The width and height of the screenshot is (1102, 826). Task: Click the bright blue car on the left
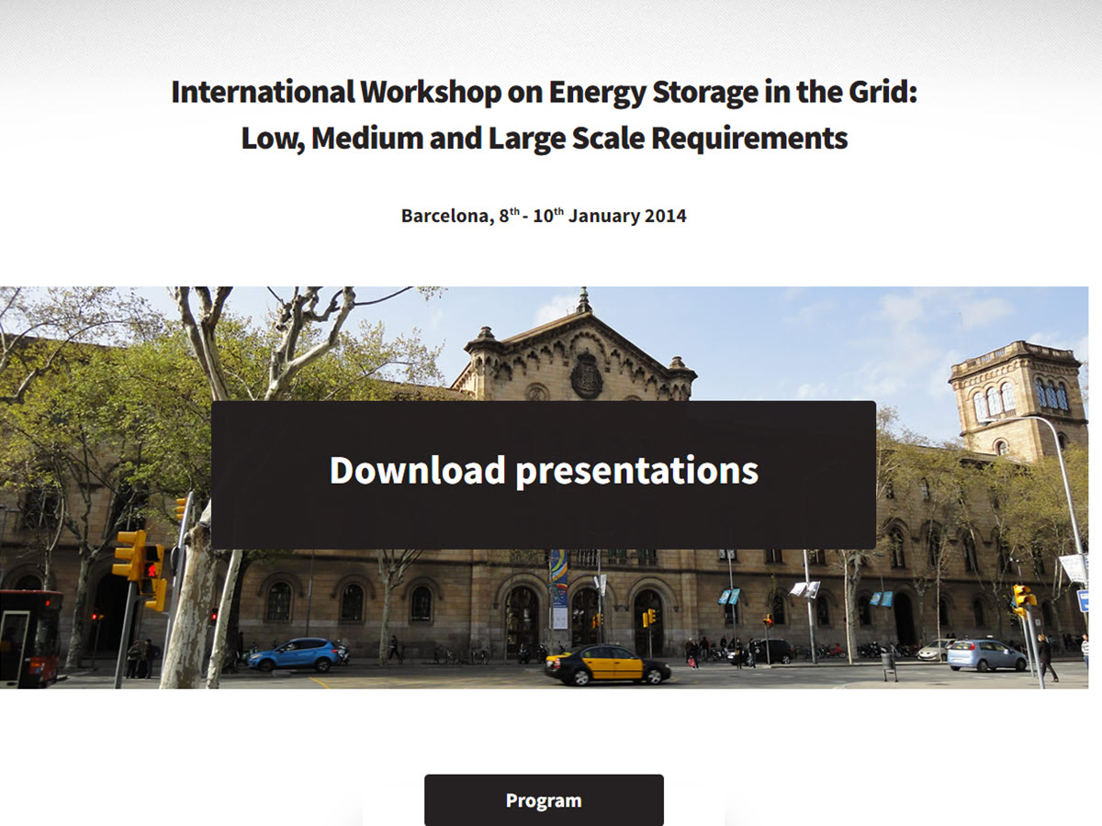[293, 654]
